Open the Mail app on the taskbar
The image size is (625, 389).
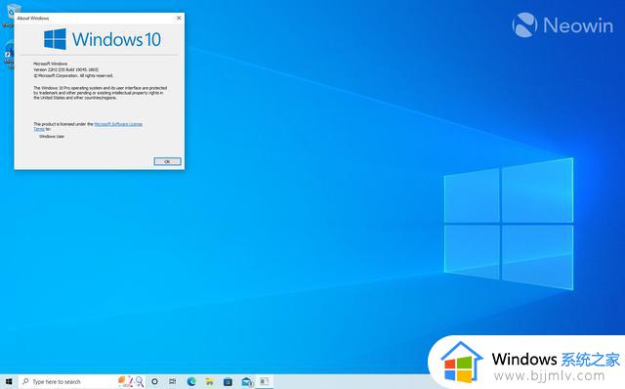point(246,382)
